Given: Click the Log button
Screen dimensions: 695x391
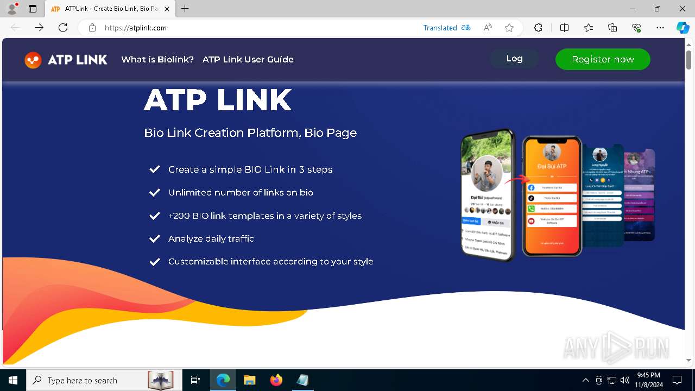Looking at the screenshot, I should coord(514,59).
